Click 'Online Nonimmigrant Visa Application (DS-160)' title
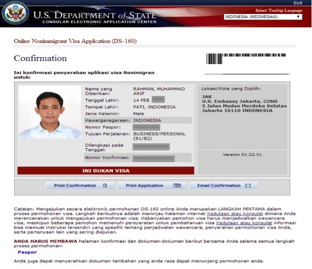Image resolution: width=312 pixels, height=269 pixels. (75, 41)
